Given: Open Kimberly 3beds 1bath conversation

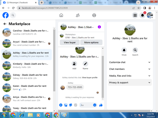Looking at the screenshot, I should point(27,65).
